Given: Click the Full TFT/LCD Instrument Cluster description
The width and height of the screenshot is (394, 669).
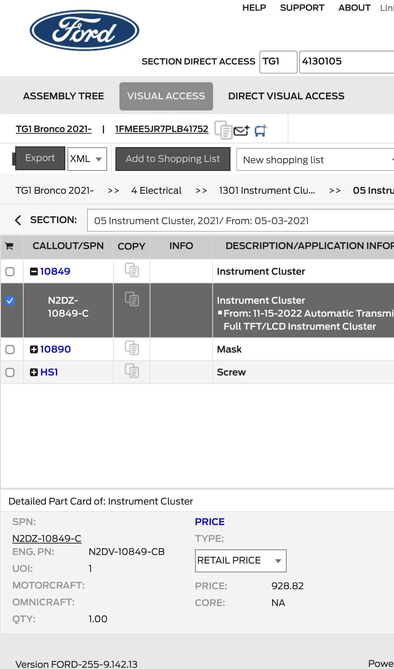Looking at the screenshot, I should click(300, 326).
